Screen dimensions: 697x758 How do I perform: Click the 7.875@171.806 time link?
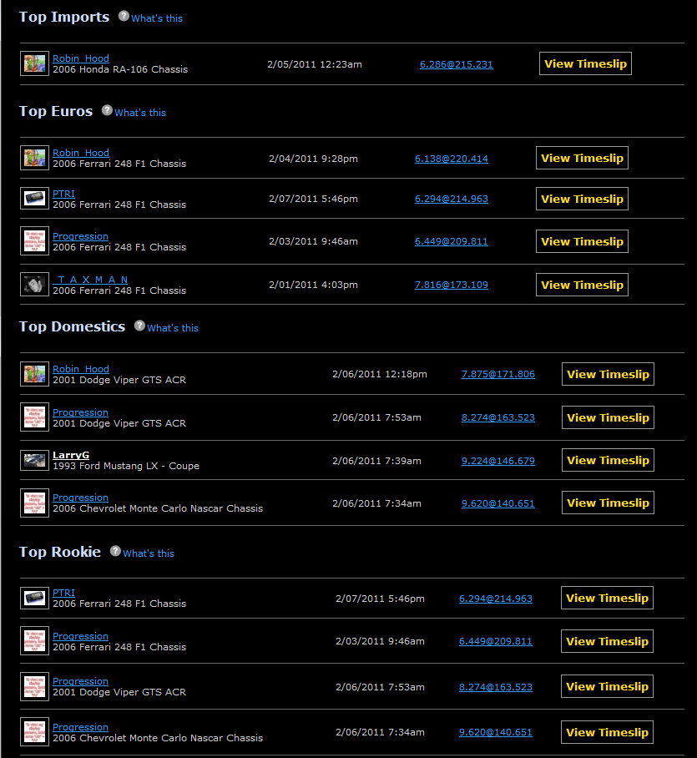(497, 374)
